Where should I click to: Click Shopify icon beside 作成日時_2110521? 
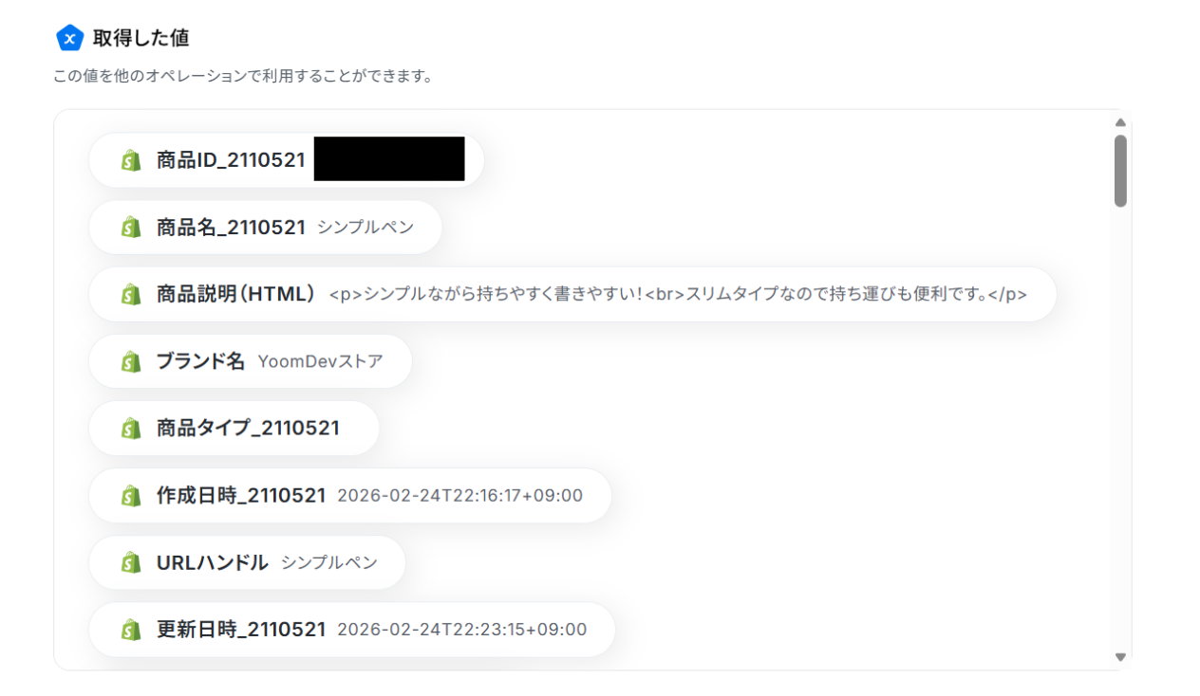[x=131, y=496]
